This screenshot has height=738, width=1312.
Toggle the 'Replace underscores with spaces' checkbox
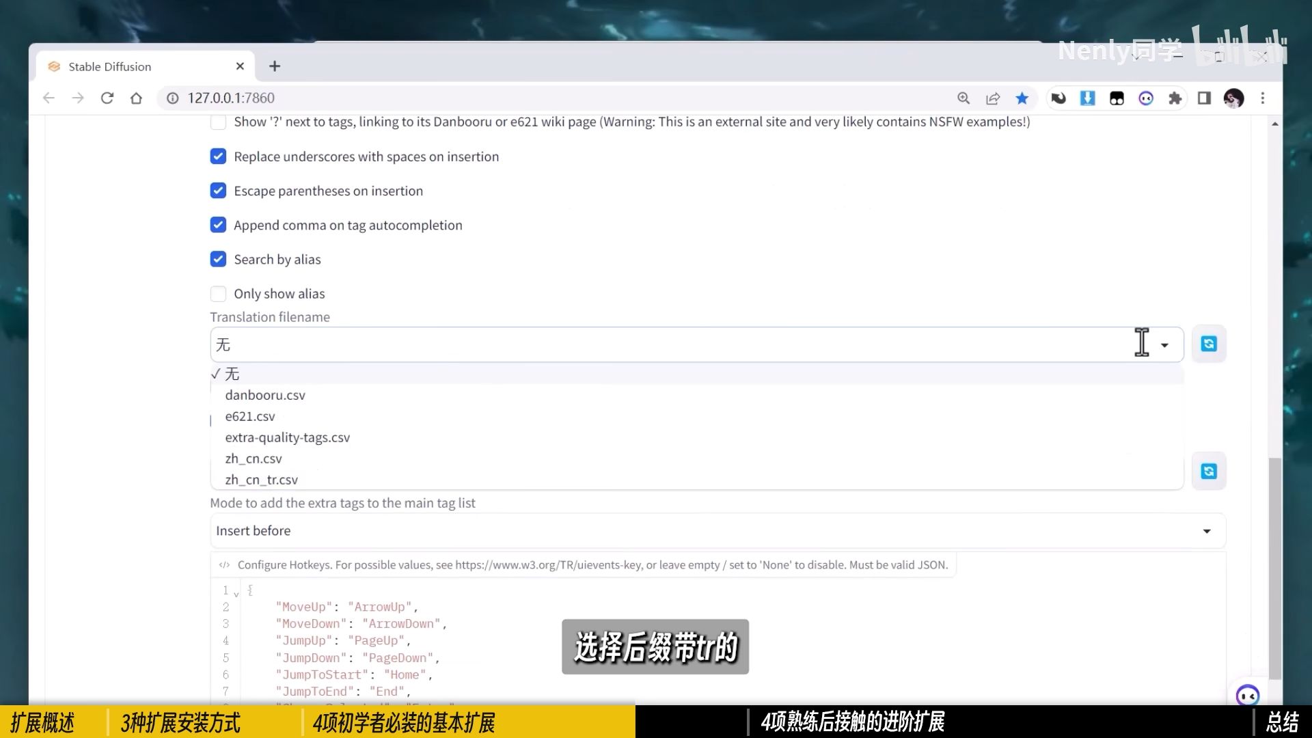[217, 156]
